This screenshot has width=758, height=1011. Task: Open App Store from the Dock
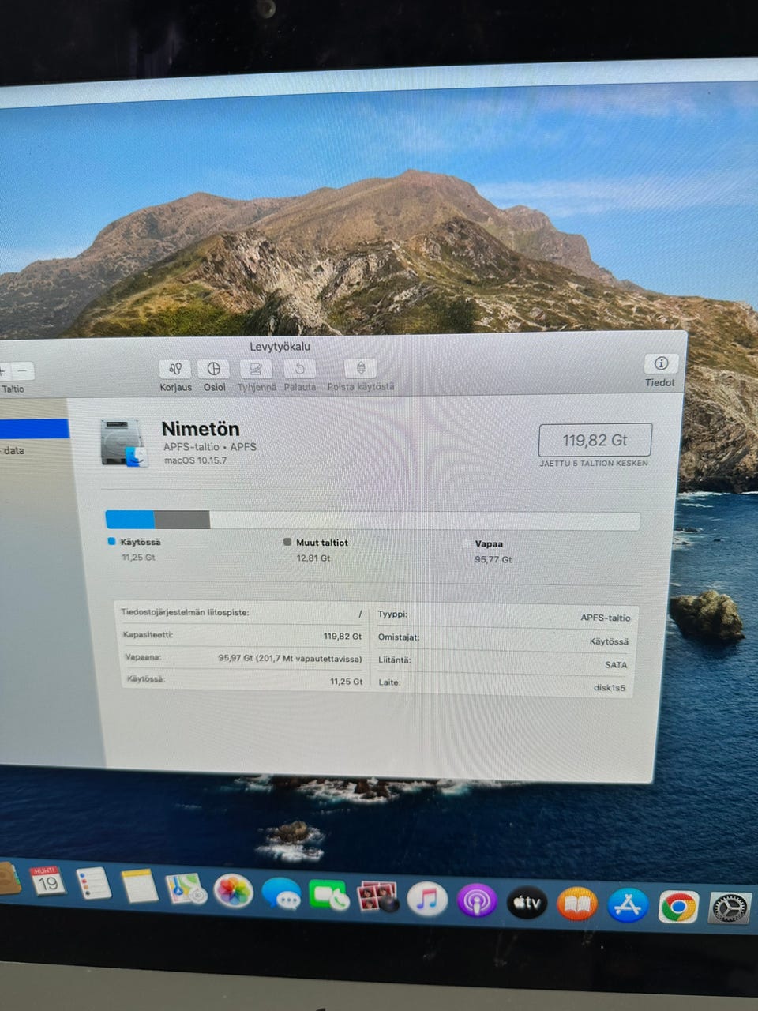tap(628, 906)
